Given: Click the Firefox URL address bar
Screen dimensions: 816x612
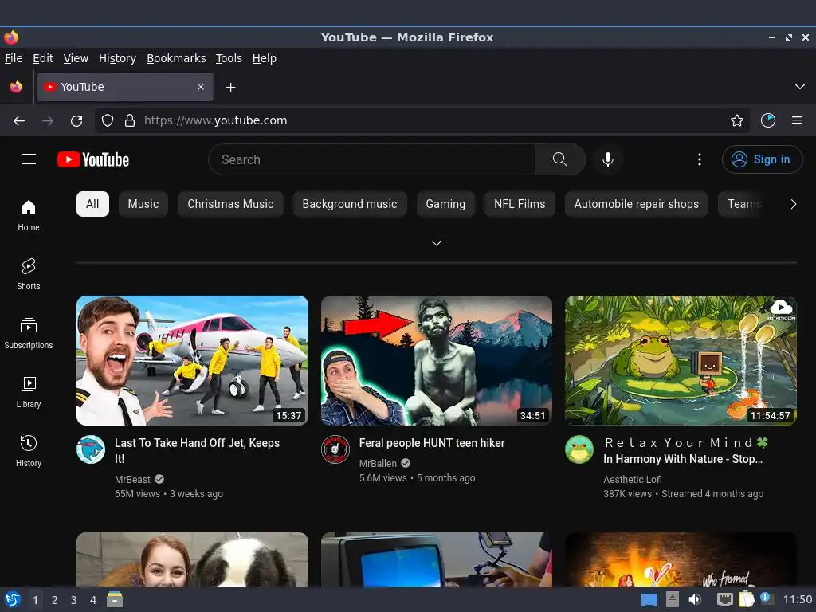Looking at the screenshot, I should 422,121.
